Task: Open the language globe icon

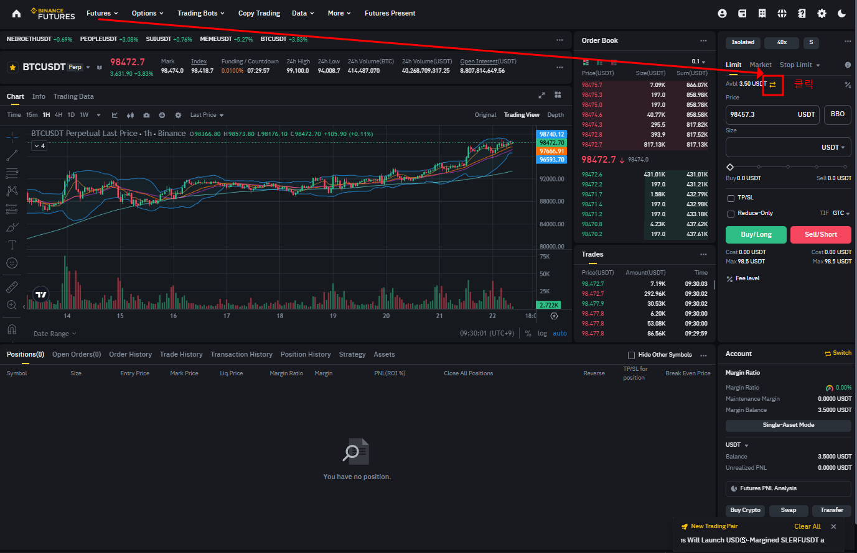Action: coord(782,13)
